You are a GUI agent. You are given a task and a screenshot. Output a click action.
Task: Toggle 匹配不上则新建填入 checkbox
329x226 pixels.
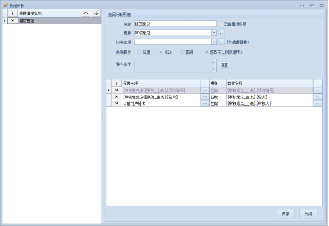point(207,52)
